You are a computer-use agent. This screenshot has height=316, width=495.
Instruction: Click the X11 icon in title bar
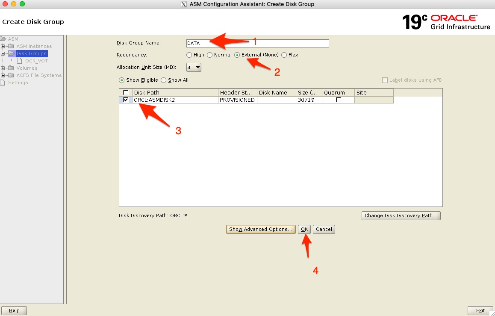click(183, 4)
